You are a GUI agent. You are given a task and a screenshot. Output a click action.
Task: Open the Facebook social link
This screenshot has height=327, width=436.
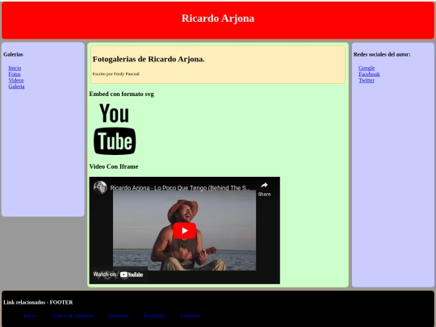(369, 74)
